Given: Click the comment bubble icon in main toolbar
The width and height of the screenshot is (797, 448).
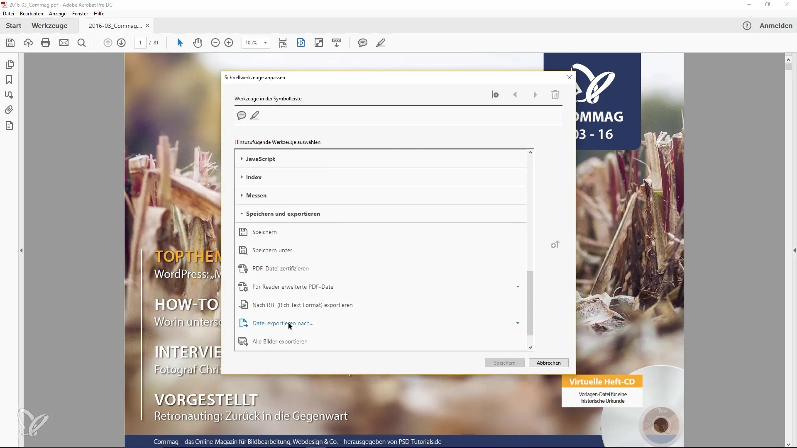Looking at the screenshot, I should [x=363, y=43].
